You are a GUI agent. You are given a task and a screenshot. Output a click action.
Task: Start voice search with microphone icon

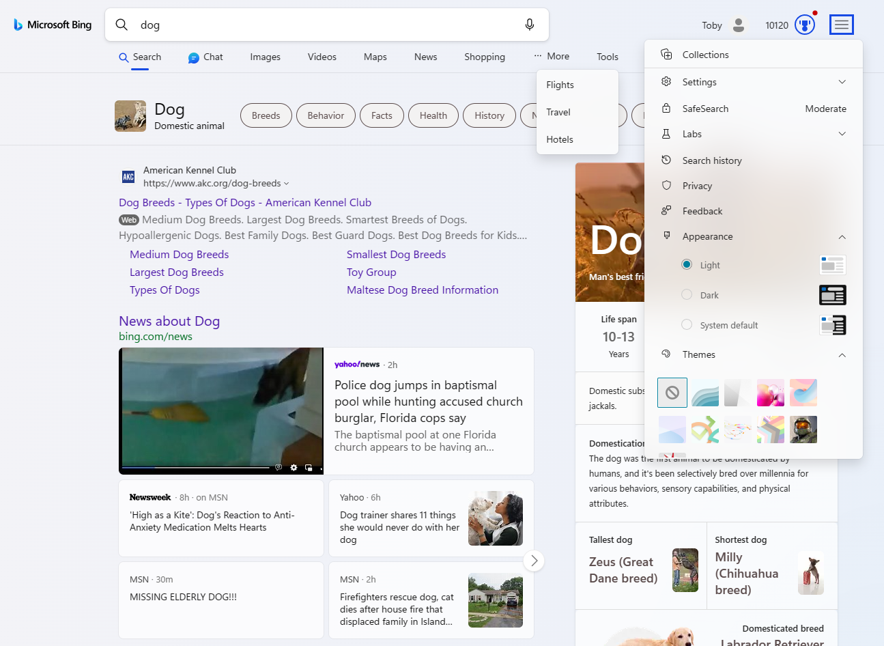(x=530, y=25)
